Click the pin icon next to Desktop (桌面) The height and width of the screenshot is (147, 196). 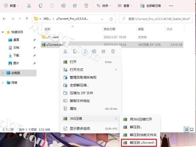(x=34, y=40)
